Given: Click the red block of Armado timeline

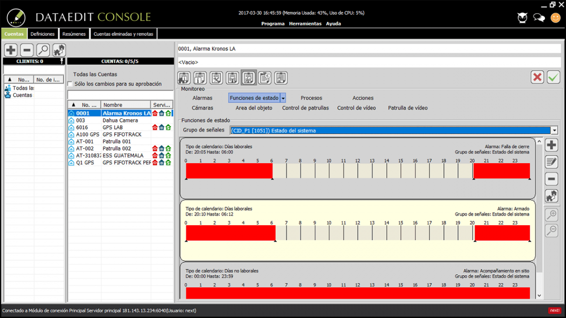Looking at the screenshot, I should [230, 233].
